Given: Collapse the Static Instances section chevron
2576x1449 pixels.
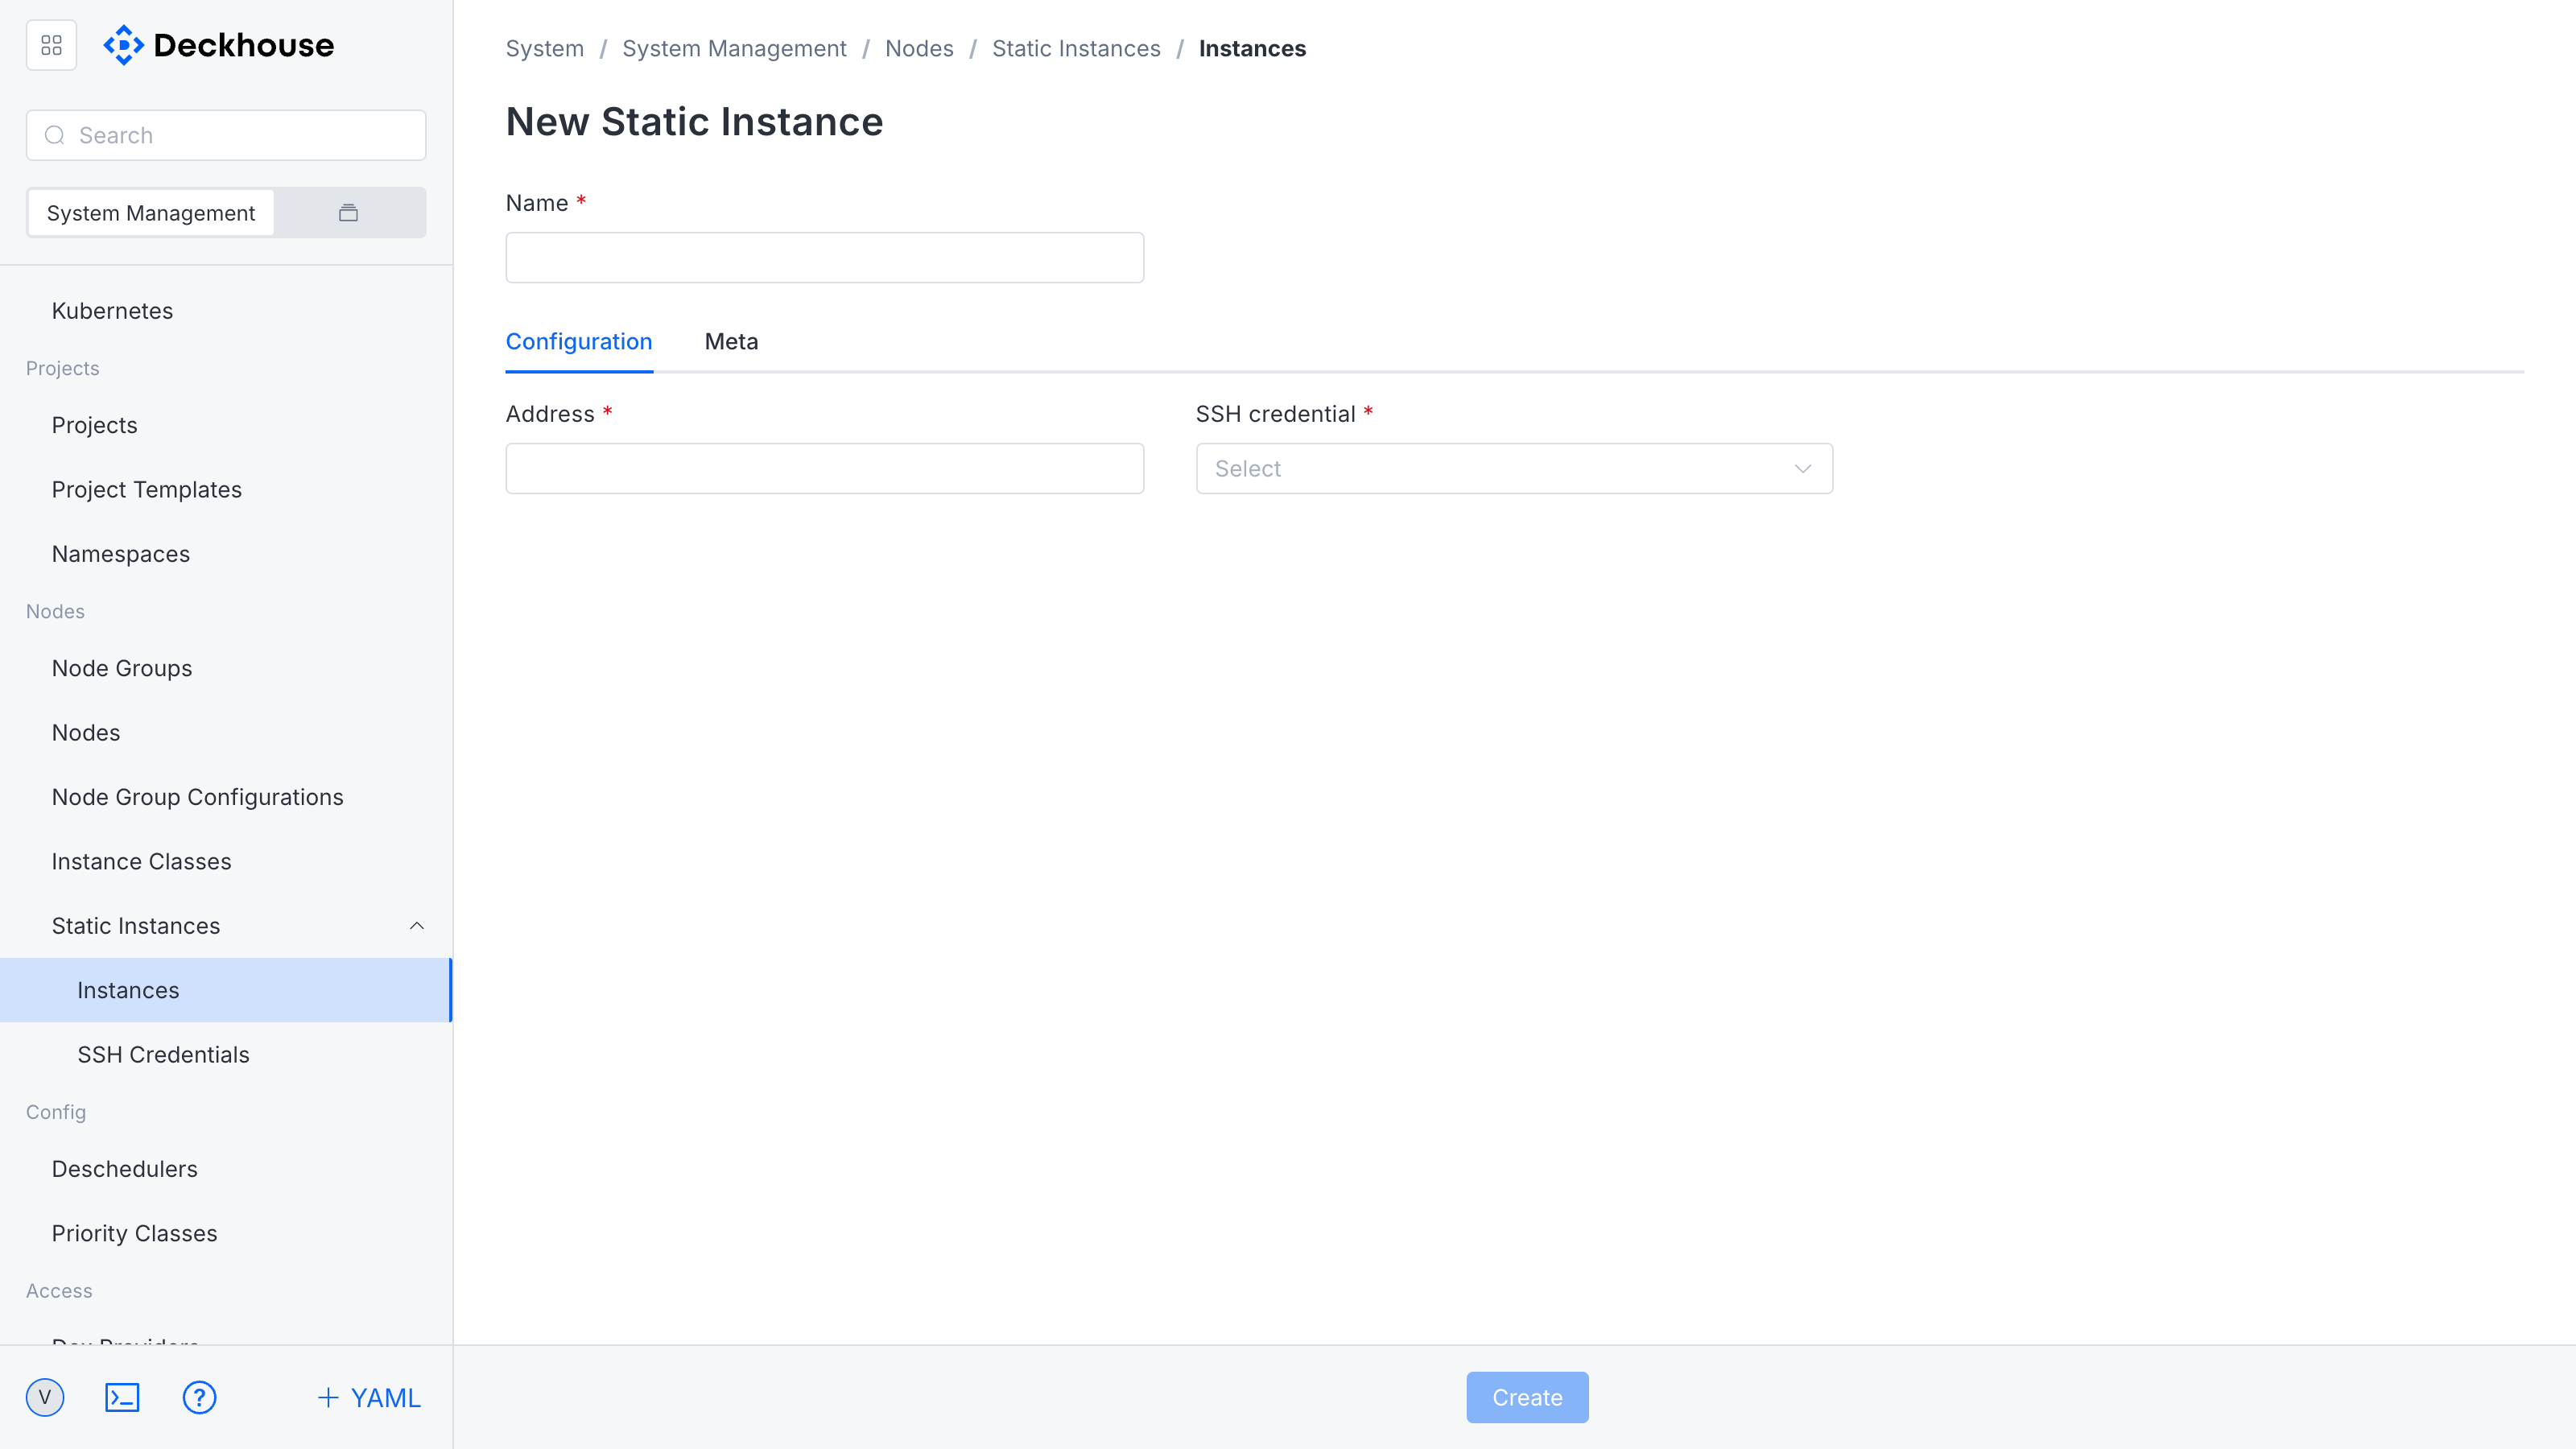Looking at the screenshot, I should pyautogui.click(x=417, y=926).
